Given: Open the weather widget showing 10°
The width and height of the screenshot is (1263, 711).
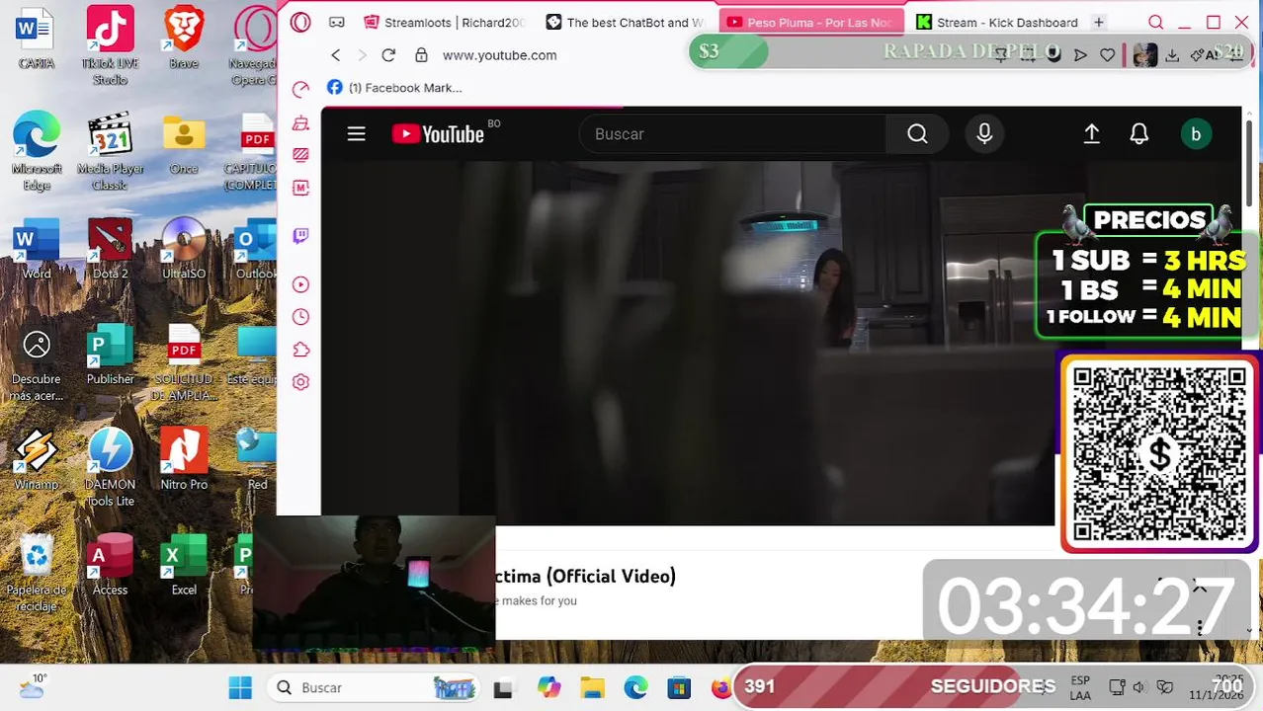Looking at the screenshot, I should pyautogui.click(x=32, y=686).
